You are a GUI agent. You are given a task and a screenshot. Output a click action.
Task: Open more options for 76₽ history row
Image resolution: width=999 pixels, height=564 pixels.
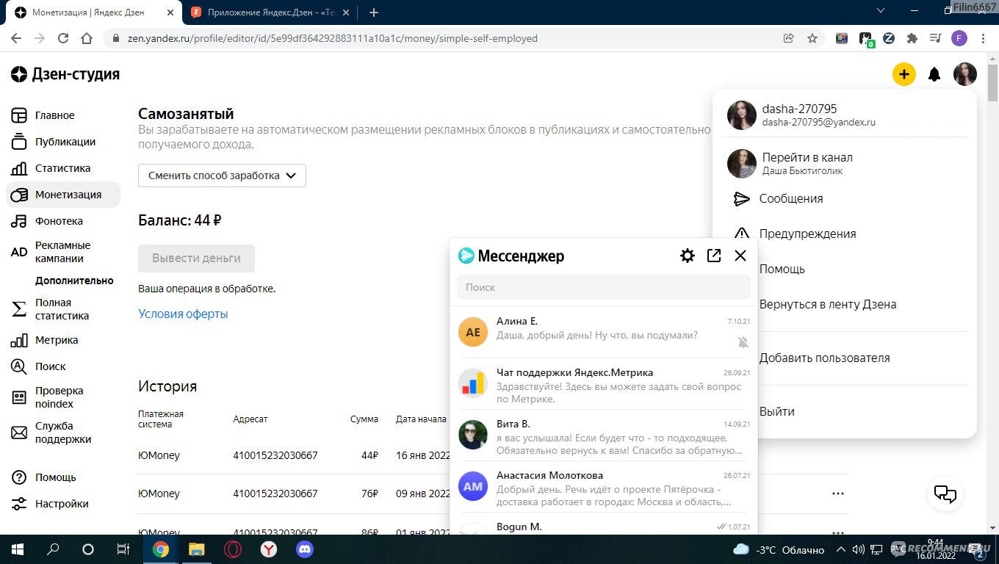click(838, 493)
